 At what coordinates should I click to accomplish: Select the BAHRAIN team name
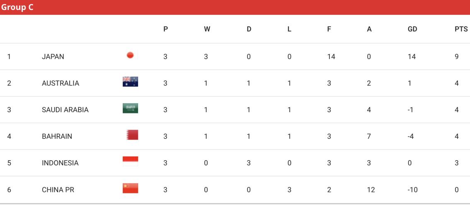57,137
